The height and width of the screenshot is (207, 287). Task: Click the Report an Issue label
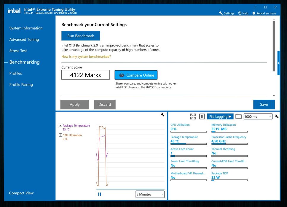(x=266, y=13)
